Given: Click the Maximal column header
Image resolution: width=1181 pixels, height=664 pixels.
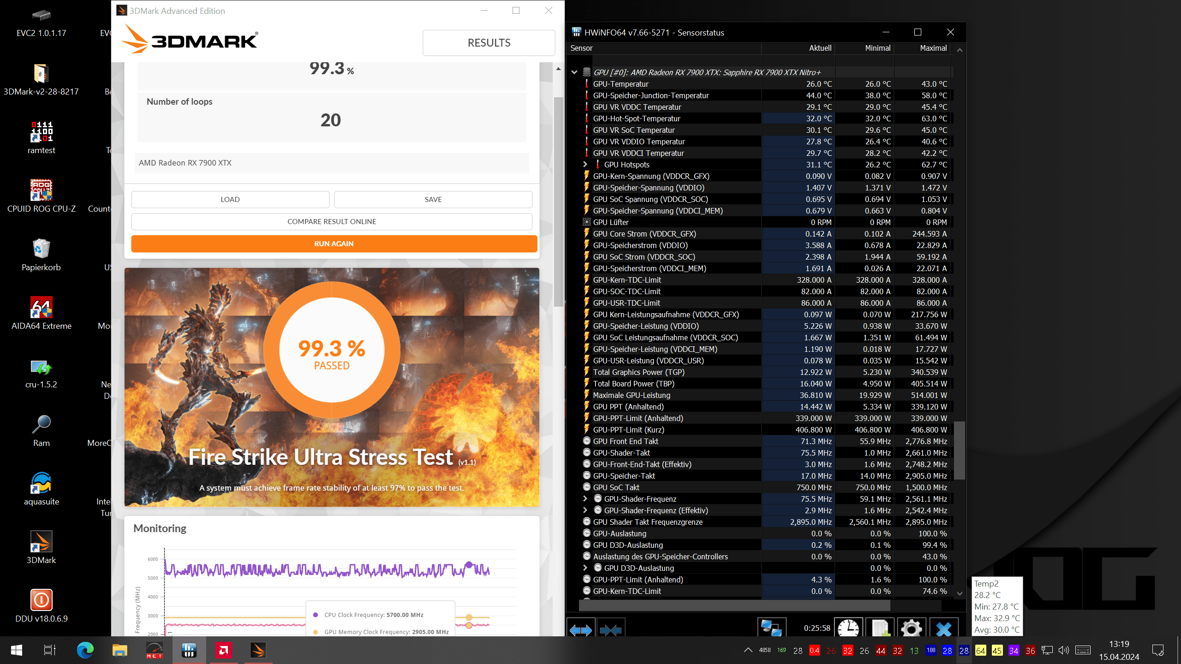Looking at the screenshot, I should (x=933, y=48).
